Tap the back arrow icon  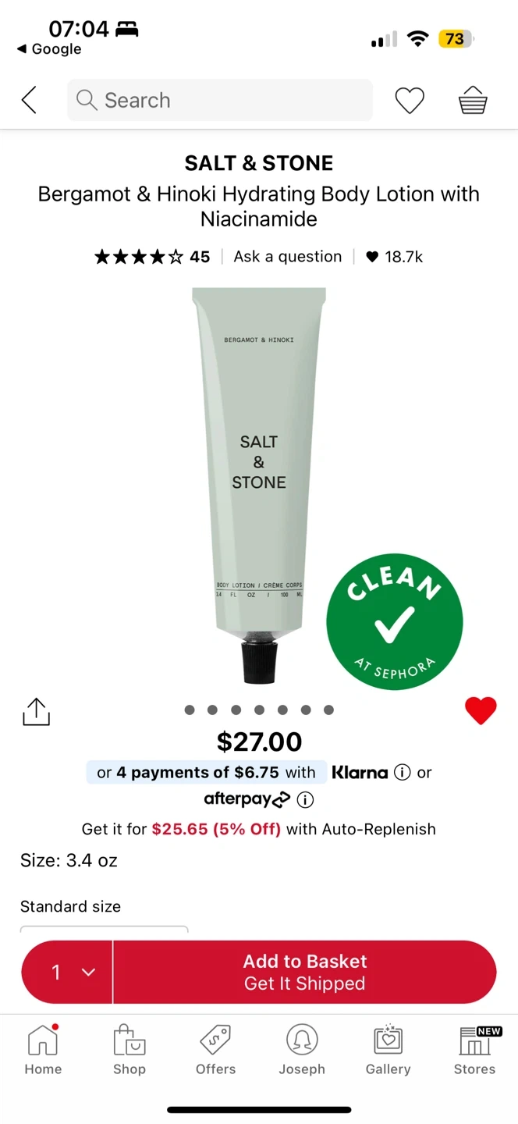tap(29, 100)
